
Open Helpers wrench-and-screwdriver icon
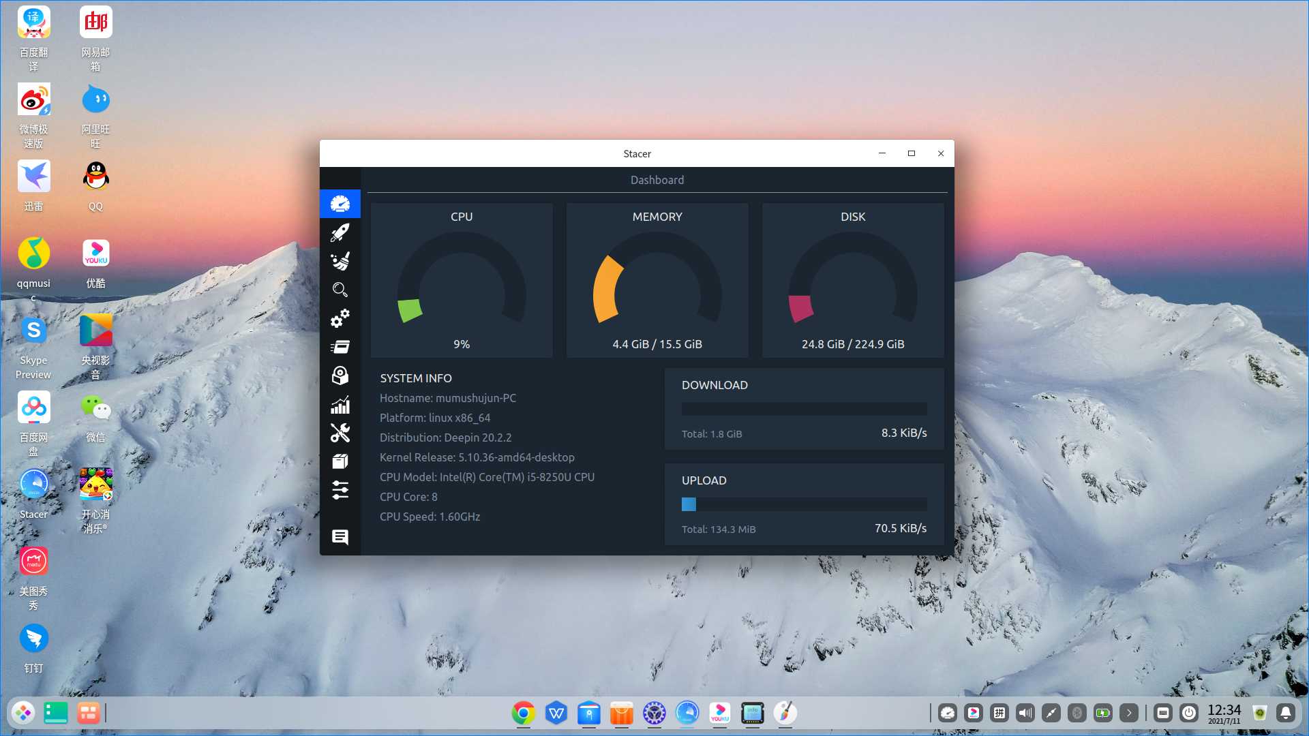click(340, 433)
